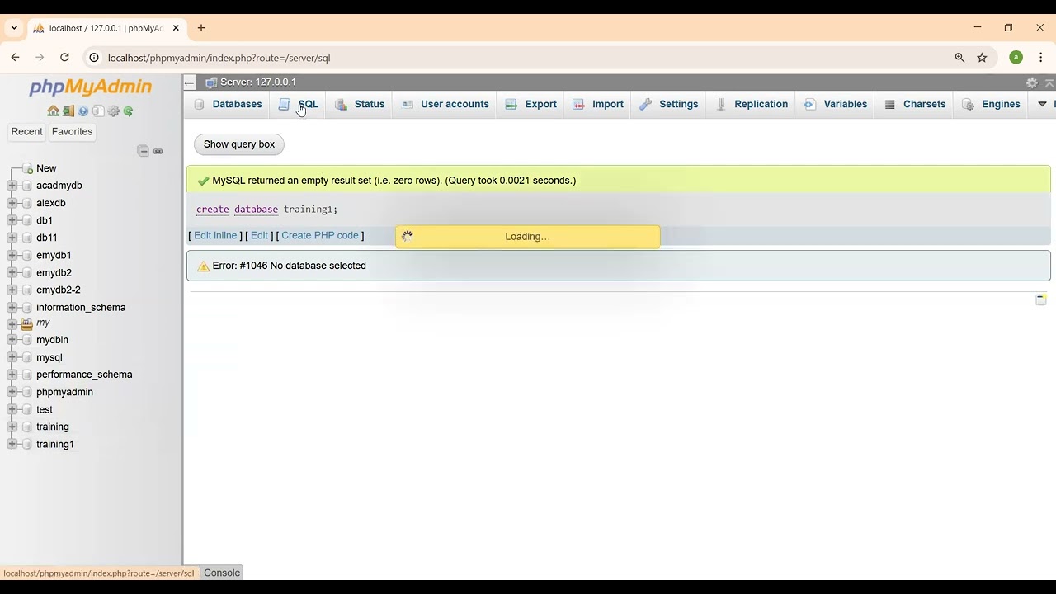The height and width of the screenshot is (594, 1056).
Task: Open a new browser tab with plus
Action: (x=201, y=28)
